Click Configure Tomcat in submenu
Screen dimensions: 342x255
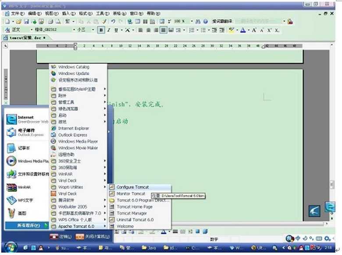pyautogui.click(x=139, y=187)
